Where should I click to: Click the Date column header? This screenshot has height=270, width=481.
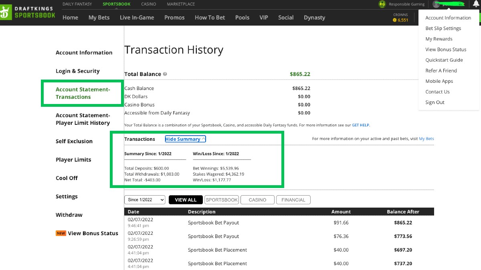click(133, 212)
